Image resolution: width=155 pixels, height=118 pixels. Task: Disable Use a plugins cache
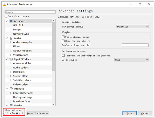point(63,37)
